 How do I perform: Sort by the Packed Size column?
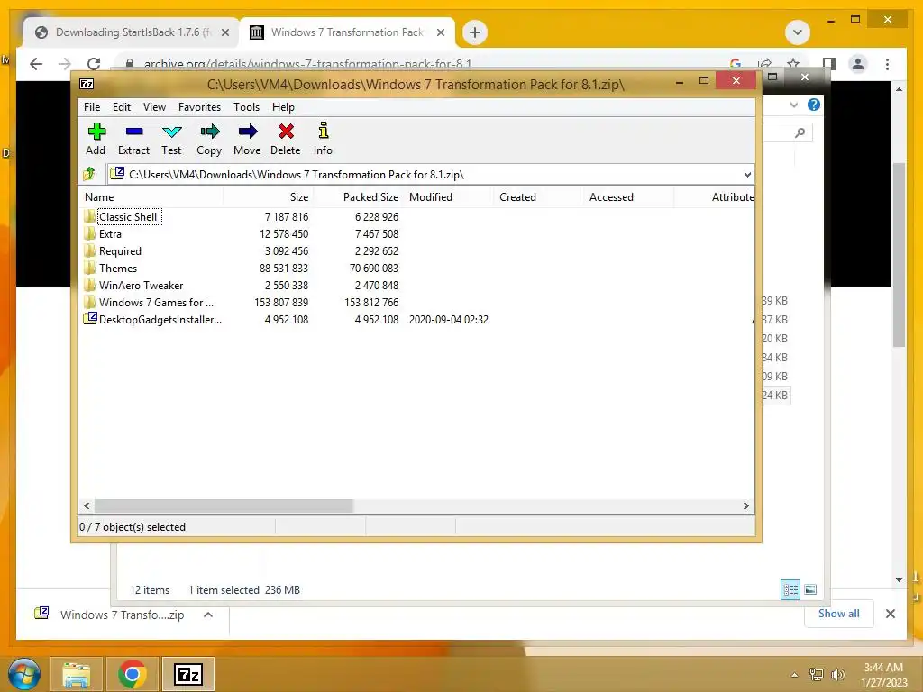coord(358,197)
